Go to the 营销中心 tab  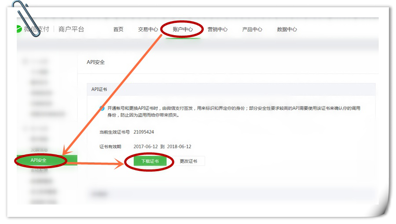tap(217, 29)
